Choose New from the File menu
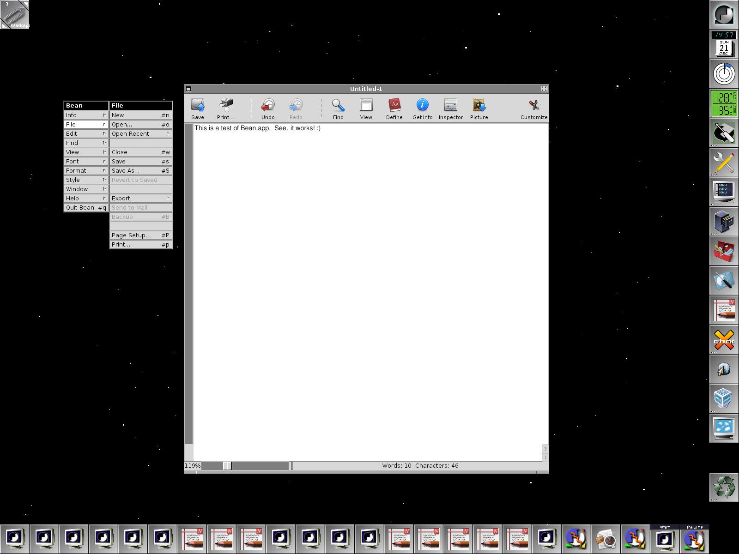 click(141, 115)
